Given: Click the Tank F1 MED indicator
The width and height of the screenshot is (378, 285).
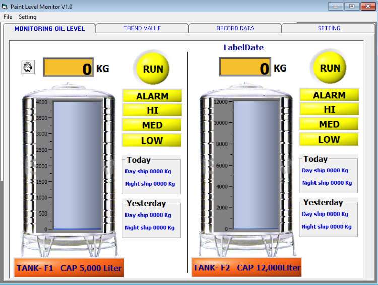Looking at the screenshot, I should [x=152, y=125].
